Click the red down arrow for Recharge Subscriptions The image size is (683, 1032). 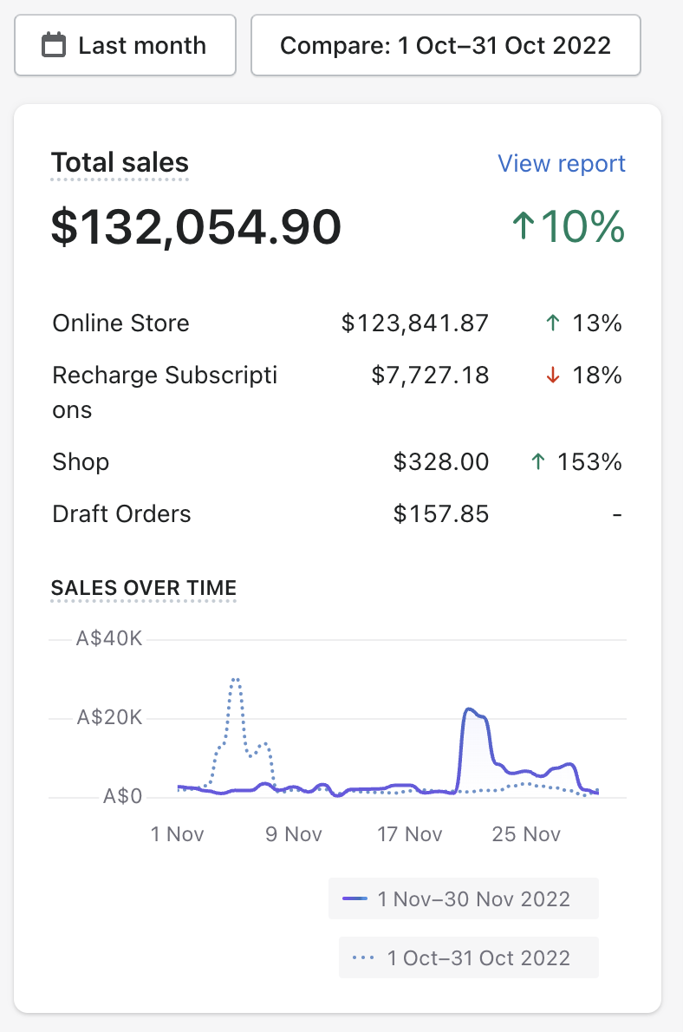point(553,376)
